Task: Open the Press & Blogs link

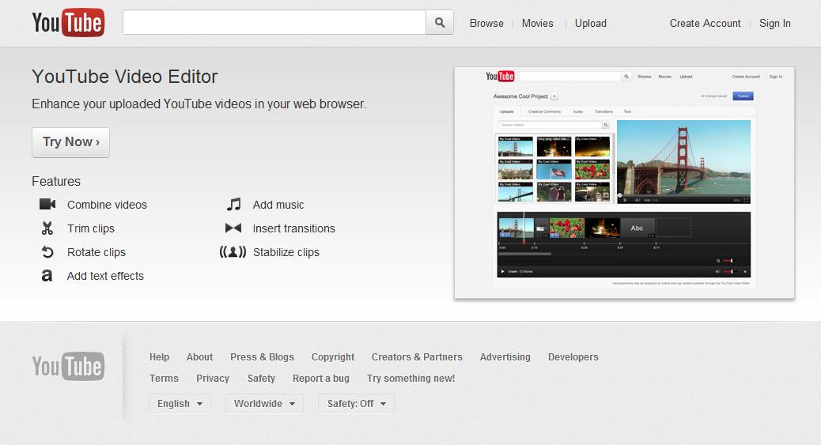Action: (262, 357)
